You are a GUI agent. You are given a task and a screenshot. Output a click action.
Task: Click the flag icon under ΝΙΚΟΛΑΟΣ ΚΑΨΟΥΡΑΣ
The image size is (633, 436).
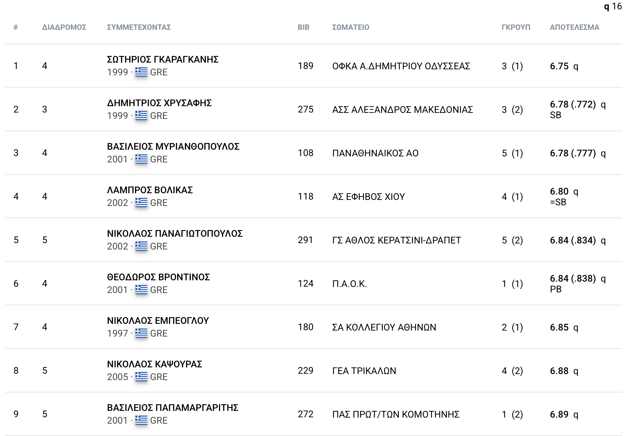point(141,377)
